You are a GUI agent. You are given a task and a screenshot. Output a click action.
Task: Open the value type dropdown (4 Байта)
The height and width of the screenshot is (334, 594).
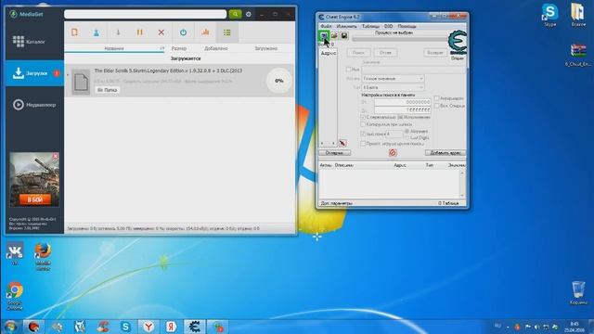(393, 87)
